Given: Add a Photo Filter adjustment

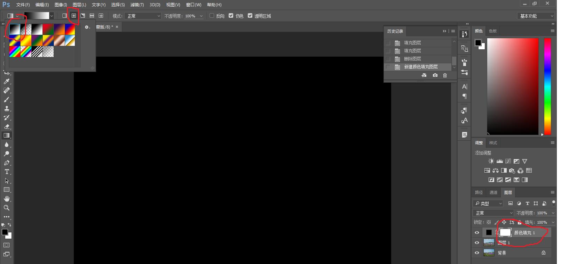Looking at the screenshot, I should pos(512,171).
